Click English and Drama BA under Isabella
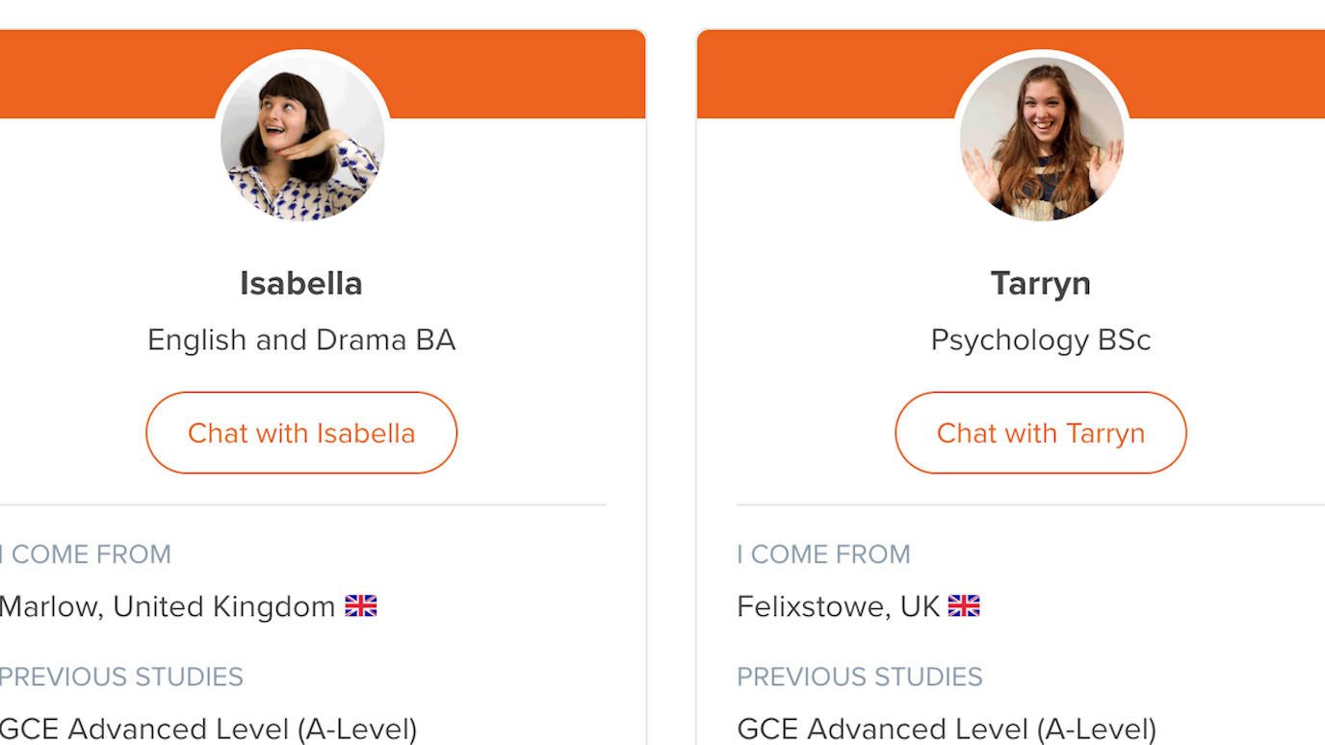 click(x=301, y=339)
